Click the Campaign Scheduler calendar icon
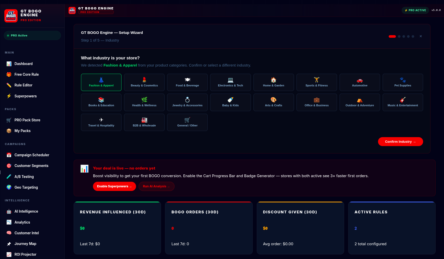The width and height of the screenshot is (444, 259). [x=9, y=155]
